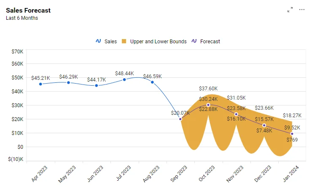This screenshot has height=187, width=312.
Task: Click the $9.52K forecast label
Action: coord(292,128)
